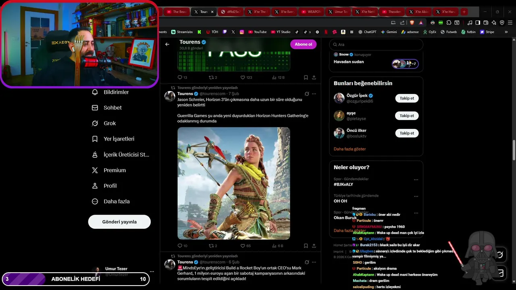Open the Futweb bookmark
The image size is (516, 290).
point(449,32)
